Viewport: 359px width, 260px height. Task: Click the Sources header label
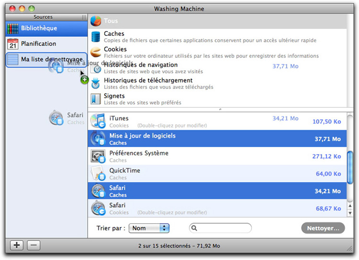43,17
